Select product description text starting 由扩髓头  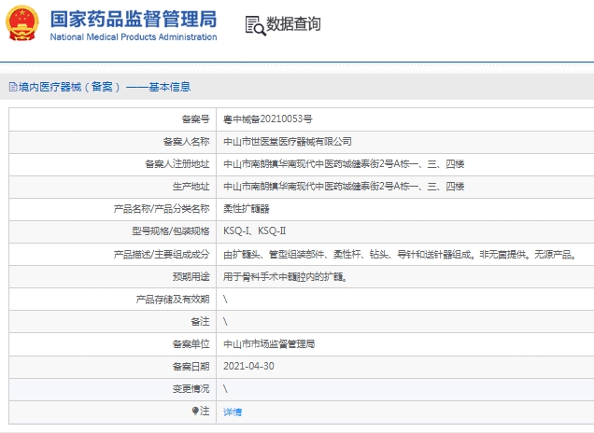click(401, 255)
